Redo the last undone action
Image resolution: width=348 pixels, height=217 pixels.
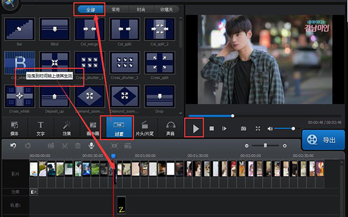pos(28,145)
